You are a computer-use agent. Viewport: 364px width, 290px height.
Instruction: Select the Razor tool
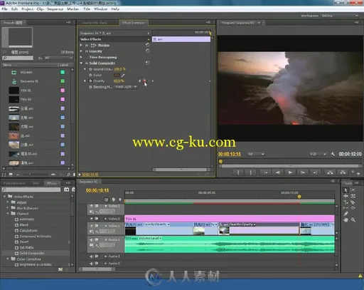point(353,202)
